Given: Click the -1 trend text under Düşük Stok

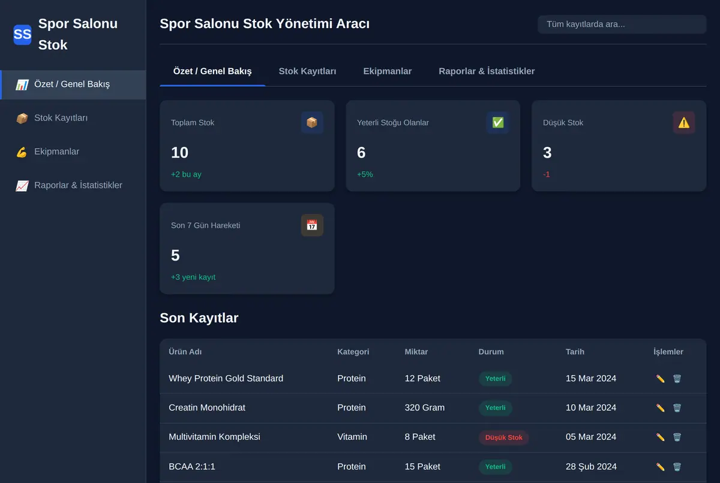Looking at the screenshot, I should [547, 174].
